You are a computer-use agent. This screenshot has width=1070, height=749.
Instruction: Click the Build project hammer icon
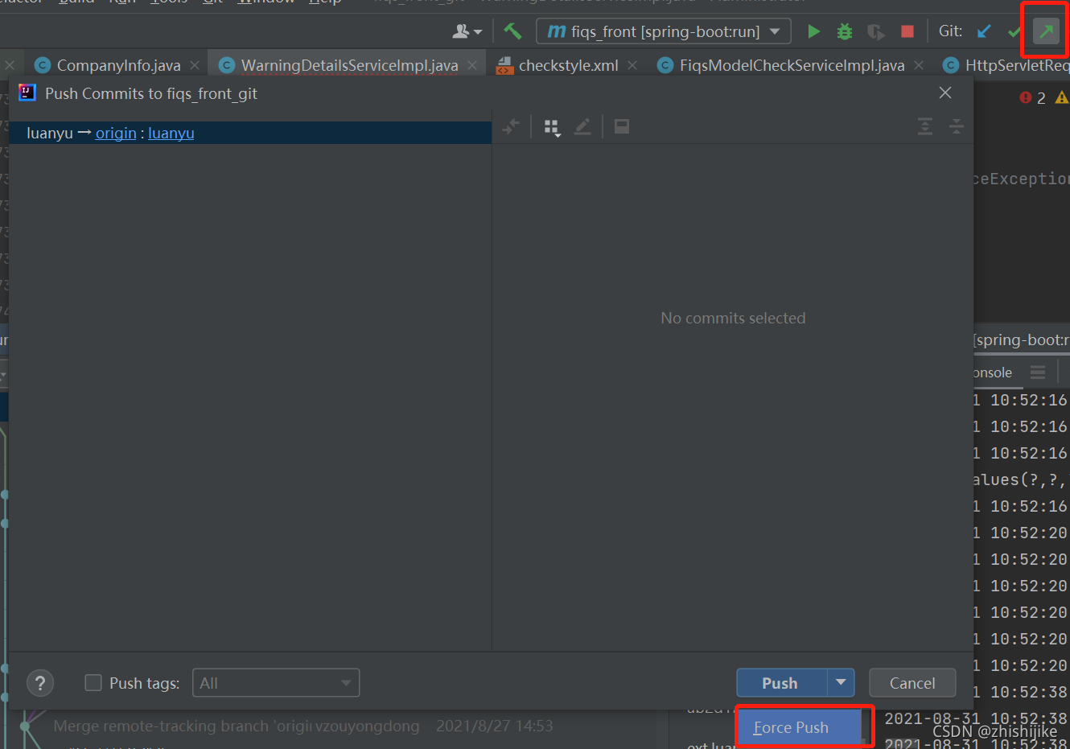[x=512, y=31]
